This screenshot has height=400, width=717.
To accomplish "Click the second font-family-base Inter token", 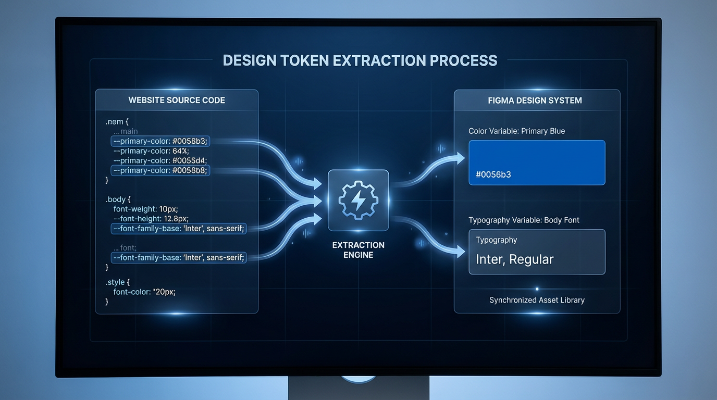I will [178, 257].
